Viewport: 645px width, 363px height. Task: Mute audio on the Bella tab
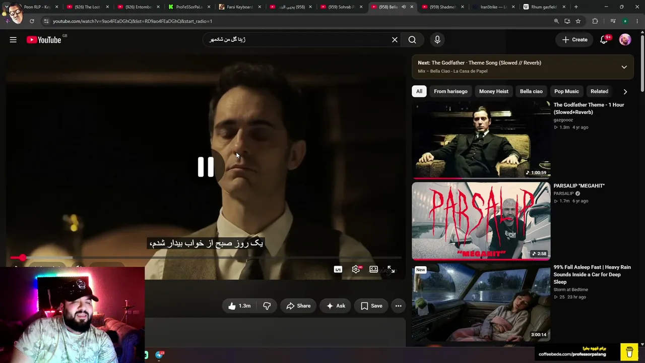tap(404, 7)
